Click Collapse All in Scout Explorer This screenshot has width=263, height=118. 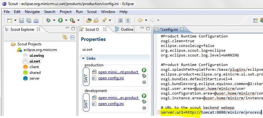[72, 37]
